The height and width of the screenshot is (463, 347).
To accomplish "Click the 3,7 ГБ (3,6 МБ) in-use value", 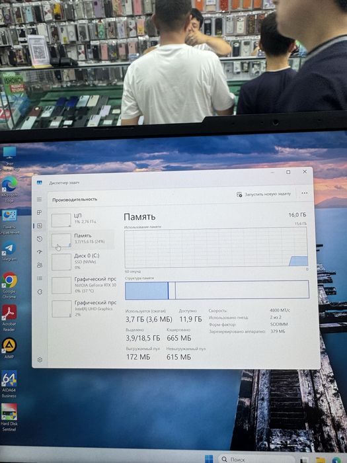I will 149,319.
